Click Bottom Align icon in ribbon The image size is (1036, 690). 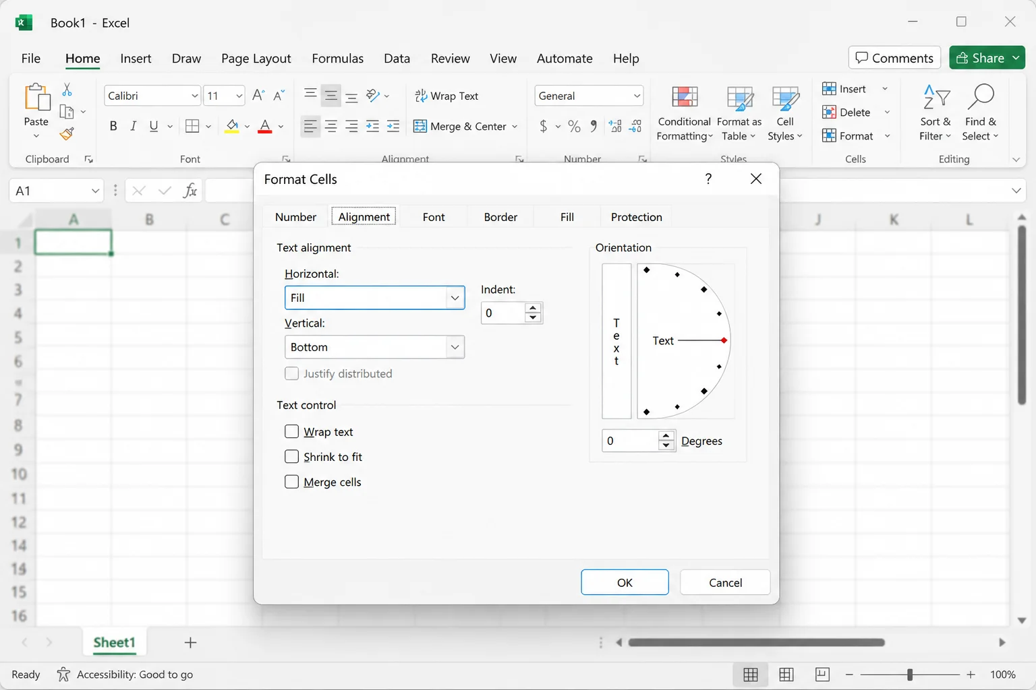click(351, 98)
